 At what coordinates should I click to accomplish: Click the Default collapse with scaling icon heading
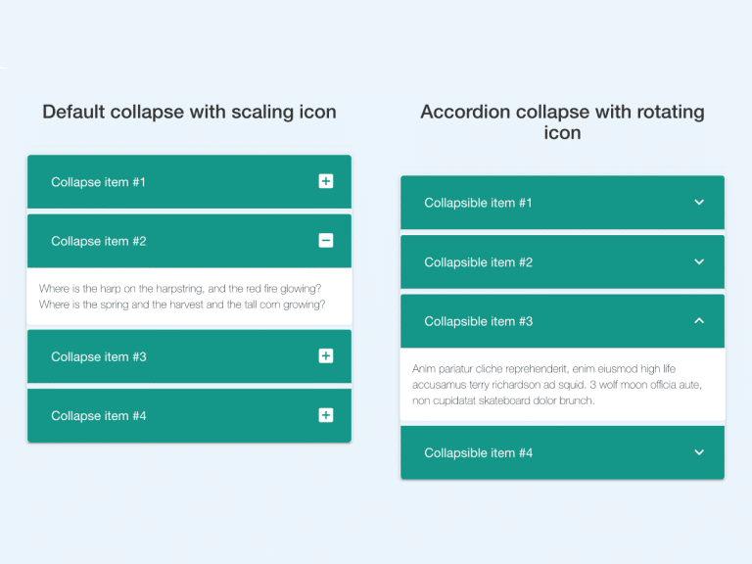[x=189, y=112]
